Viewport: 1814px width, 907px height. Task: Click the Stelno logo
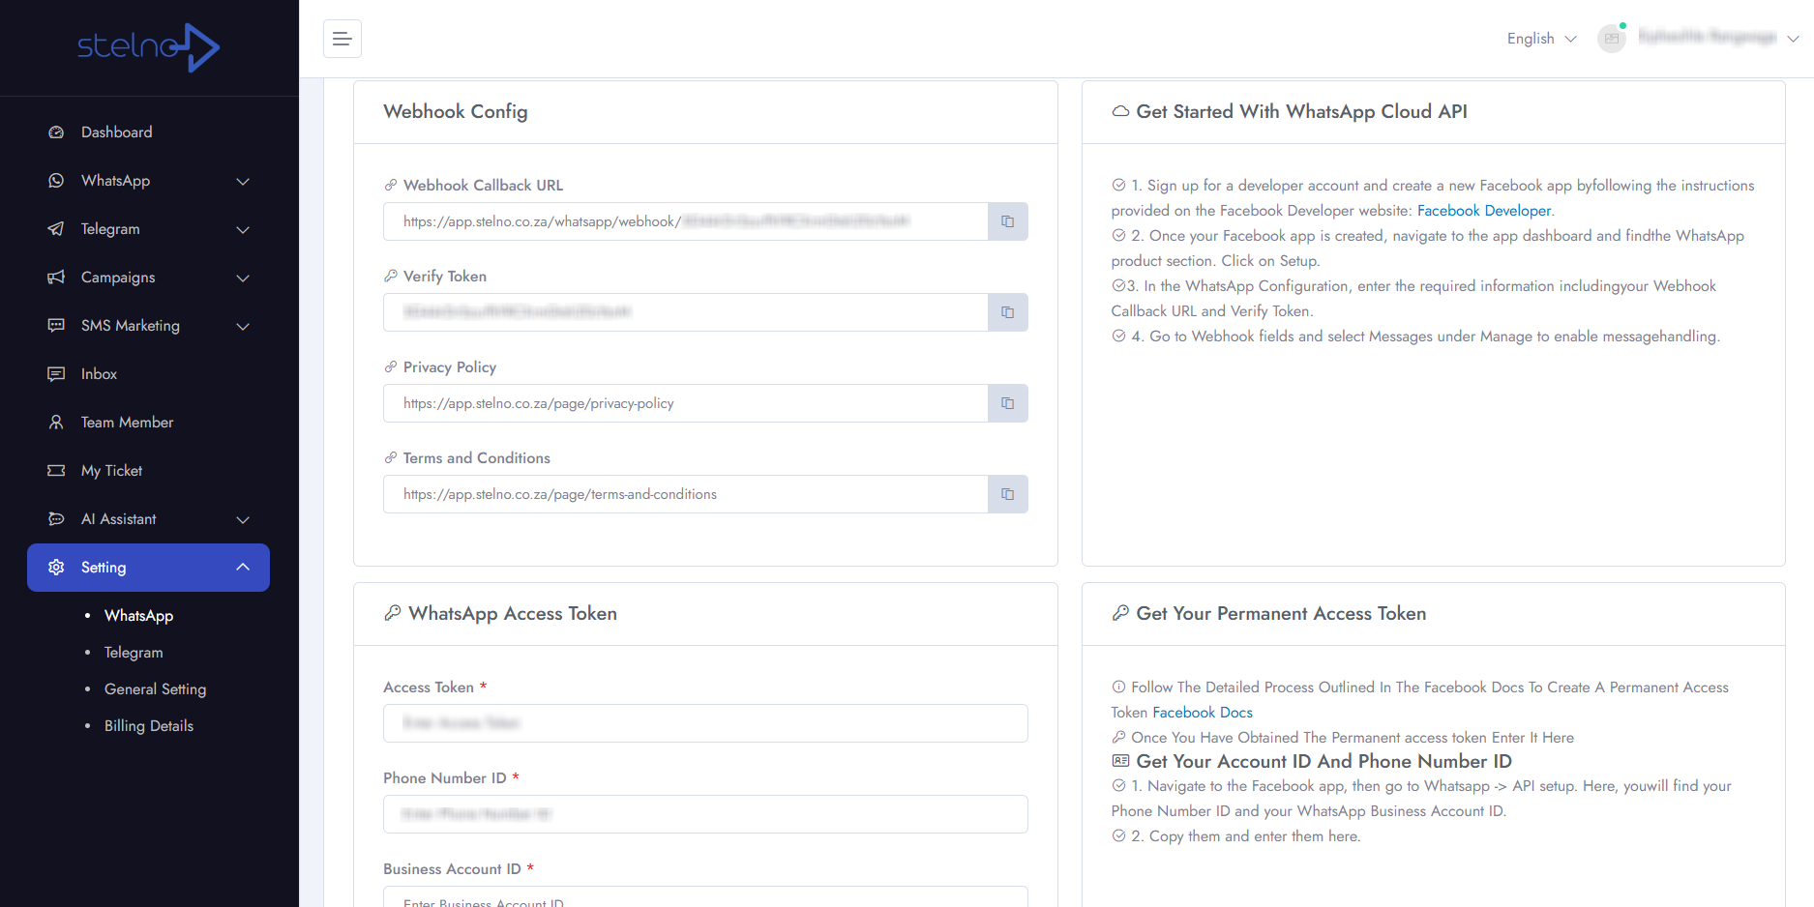pos(148,47)
